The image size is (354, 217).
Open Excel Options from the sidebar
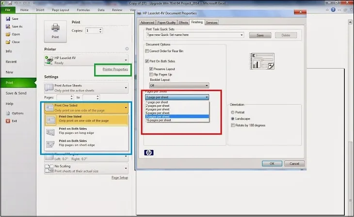click(x=8, y=113)
